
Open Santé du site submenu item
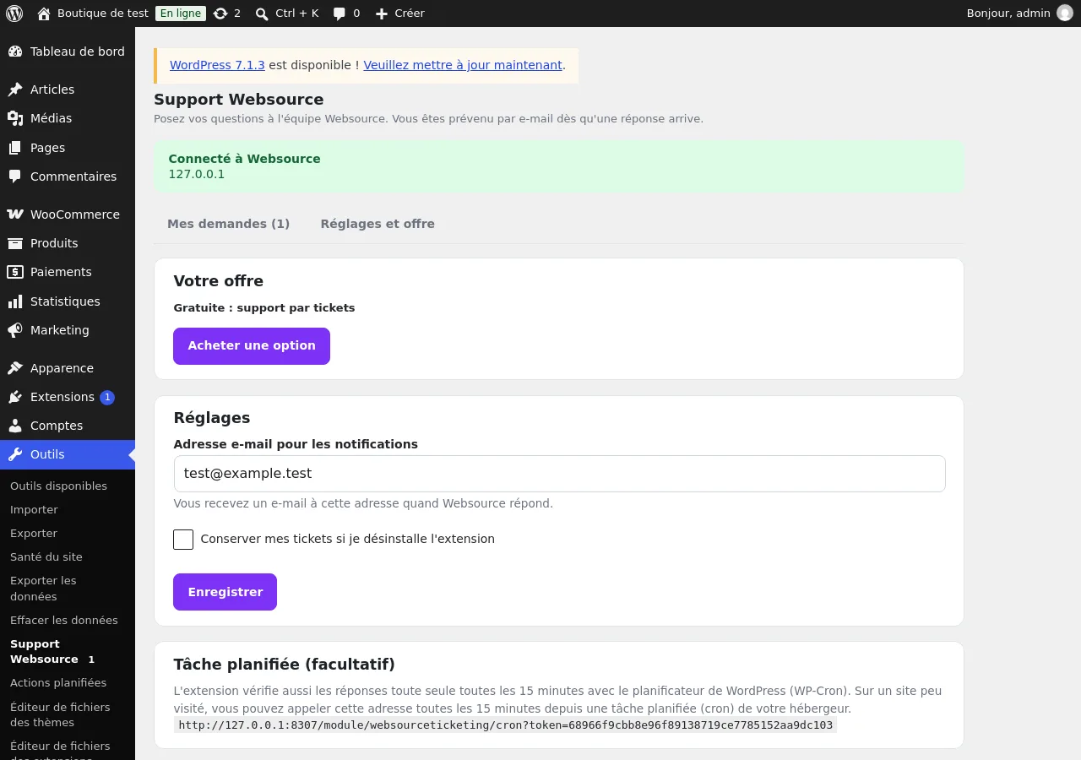(46, 557)
